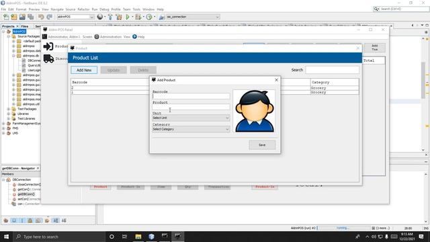Click the delivery truck icon in POS window
This screenshot has width=430, height=242.
(48, 58)
